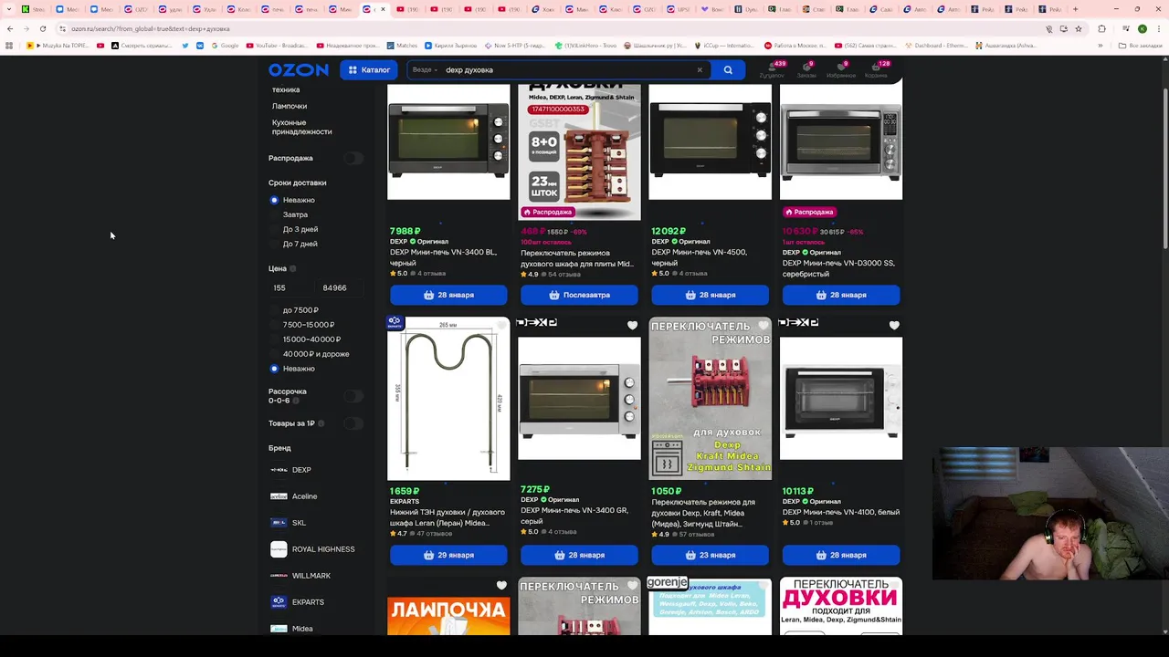This screenshot has height=657, width=1169.
Task: Click 28 января button for DEXP VN-4100 белый
Action: click(x=841, y=555)
